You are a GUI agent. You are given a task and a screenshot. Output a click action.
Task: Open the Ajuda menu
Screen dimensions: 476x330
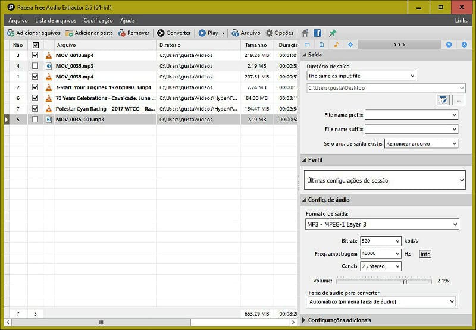coord(127,20)
